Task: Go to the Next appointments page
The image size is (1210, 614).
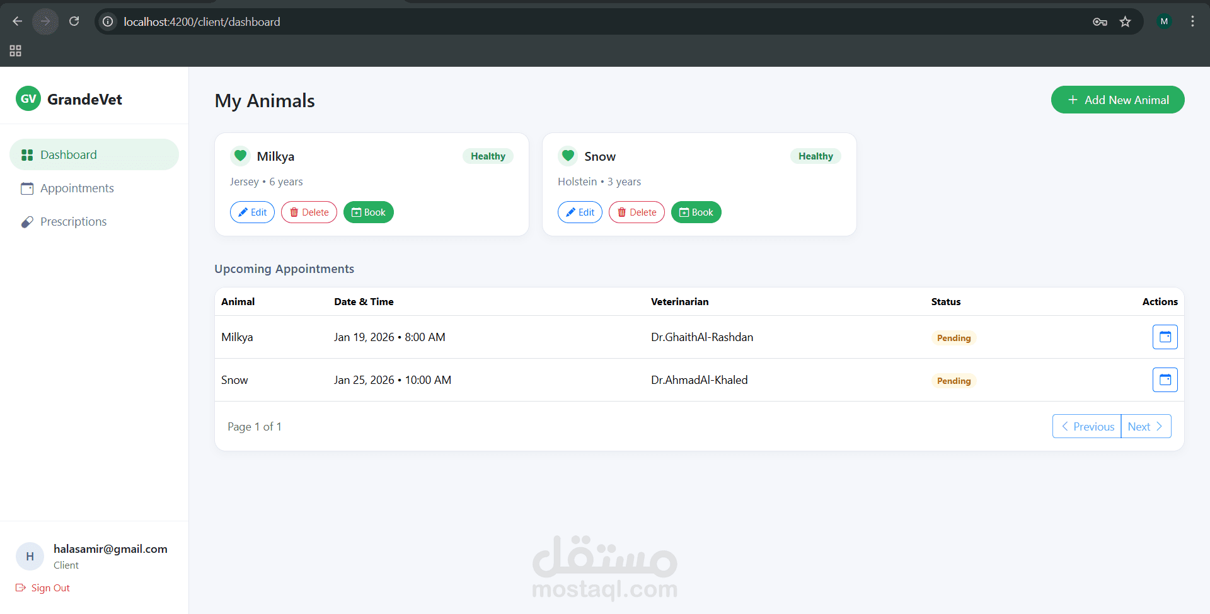Action: [1146, 426]
